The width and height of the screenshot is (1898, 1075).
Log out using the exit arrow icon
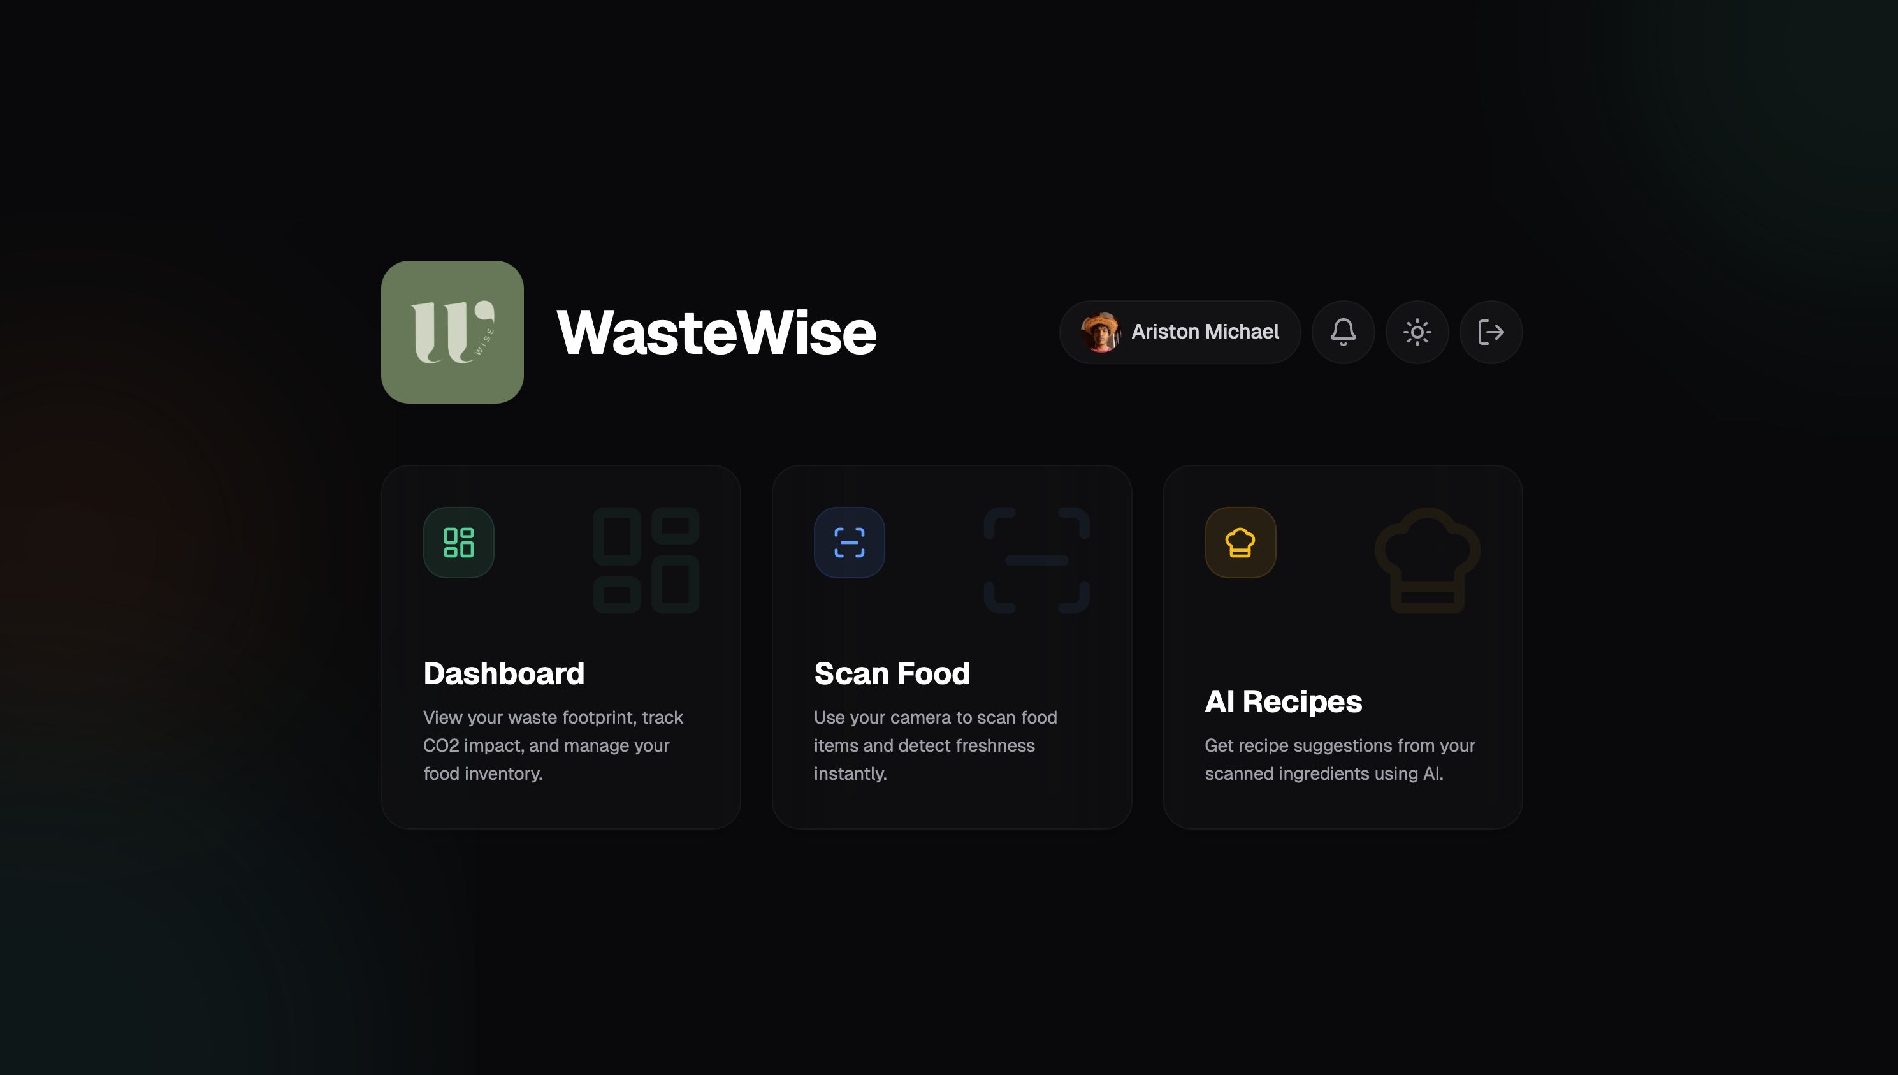1490,332
